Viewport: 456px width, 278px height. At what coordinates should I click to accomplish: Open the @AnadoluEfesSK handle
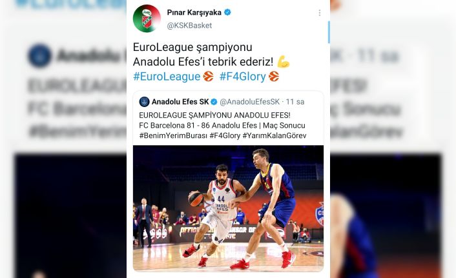(x=249, y=102)
